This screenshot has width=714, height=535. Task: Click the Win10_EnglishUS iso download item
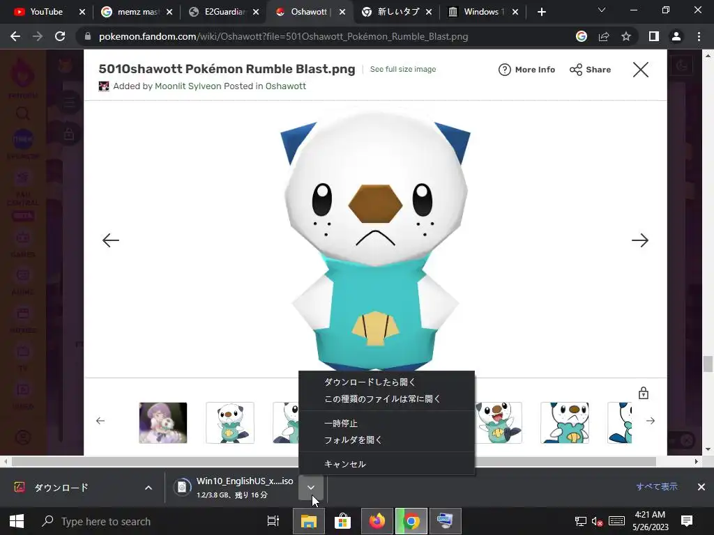pos(233,487)
